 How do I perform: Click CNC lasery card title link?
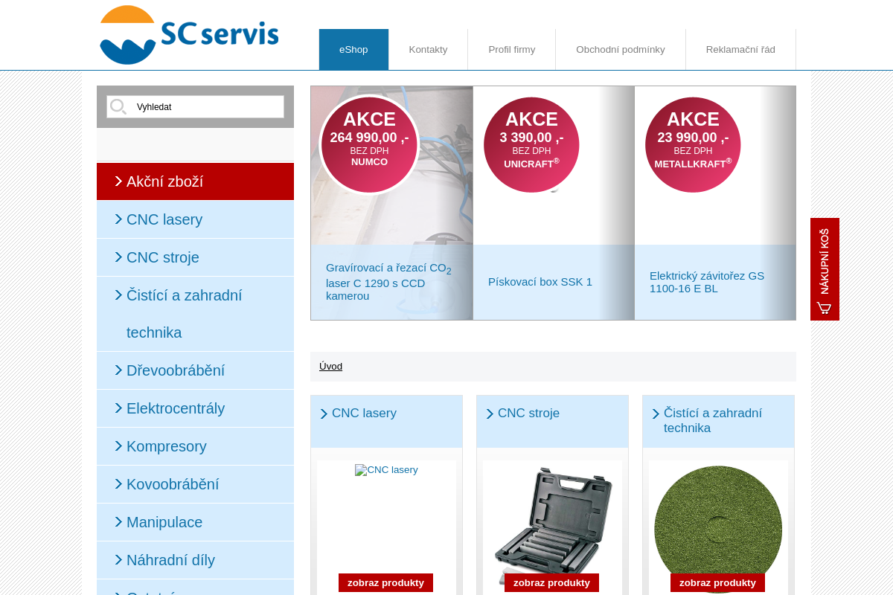pos(364,414)
